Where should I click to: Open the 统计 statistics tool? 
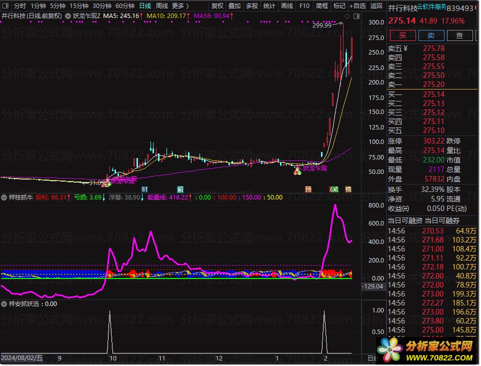coord(269,5)
